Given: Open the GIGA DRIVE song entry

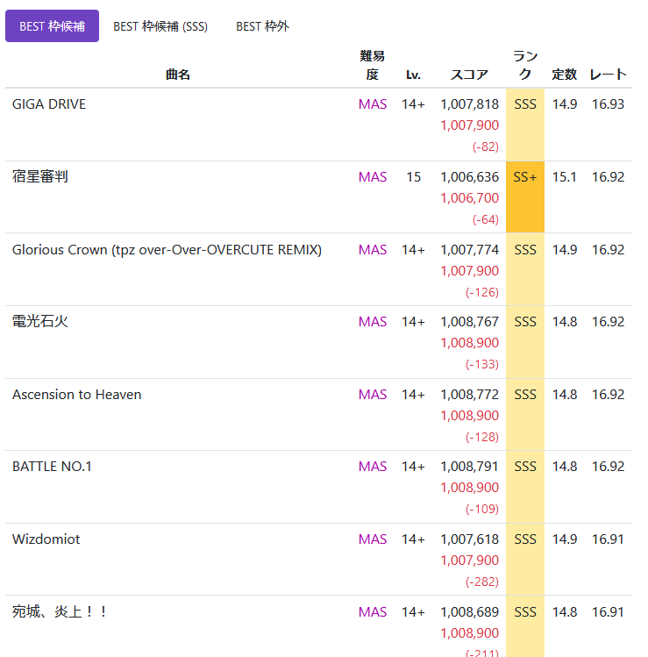Looking at the screenshot, I should (x=49, y=104).
